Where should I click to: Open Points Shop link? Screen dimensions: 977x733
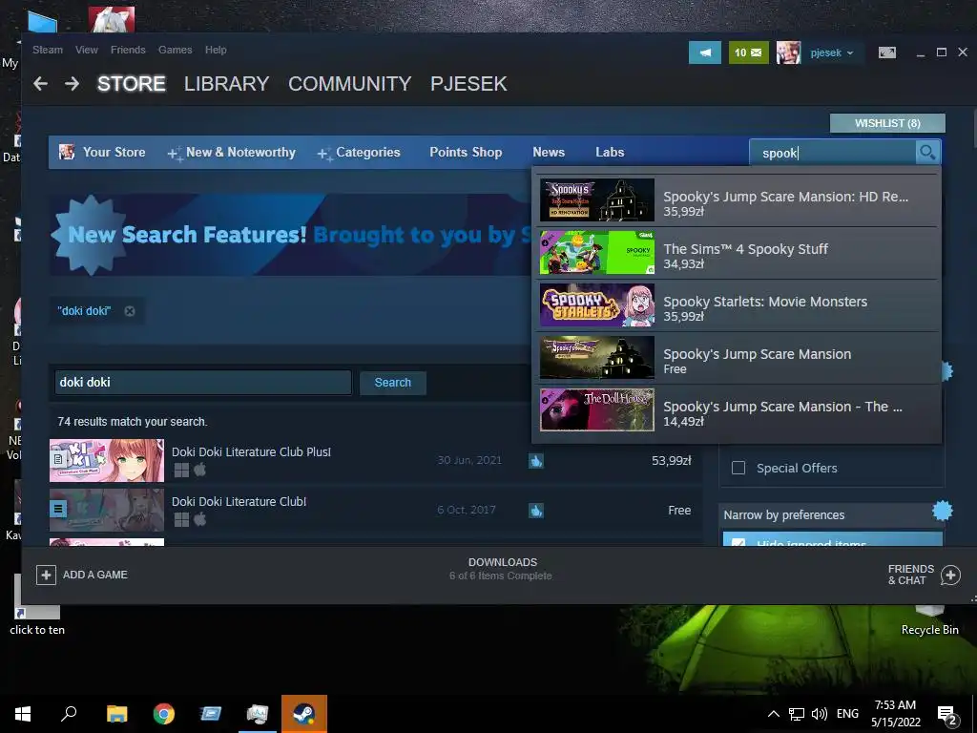pyautogui.click(x=466, y=152)
